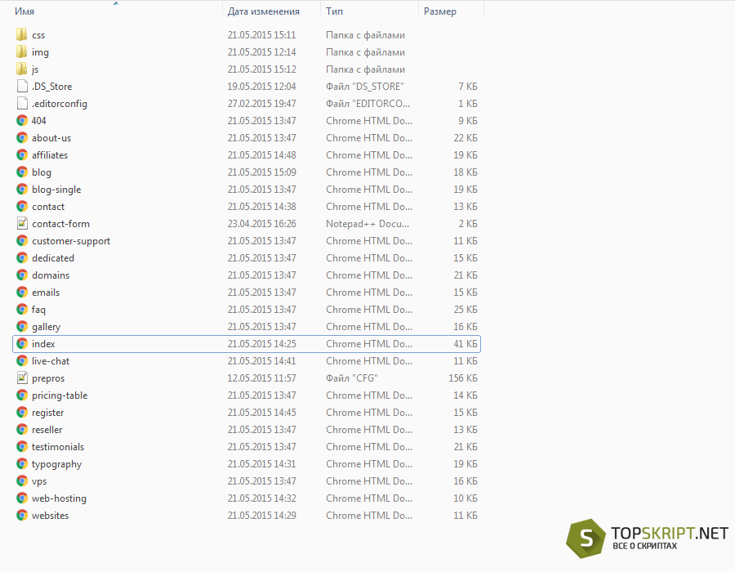Click date 23.04.2015 16:26
The width and height of the screenshot is (735, 572).
tap(261, 224)
